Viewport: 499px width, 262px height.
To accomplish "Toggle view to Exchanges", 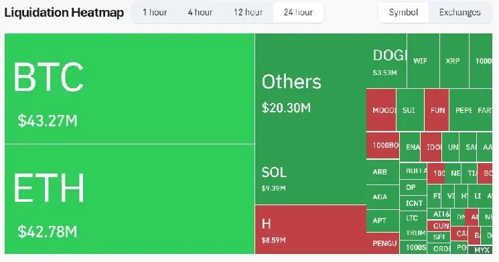I will [460, 13].
